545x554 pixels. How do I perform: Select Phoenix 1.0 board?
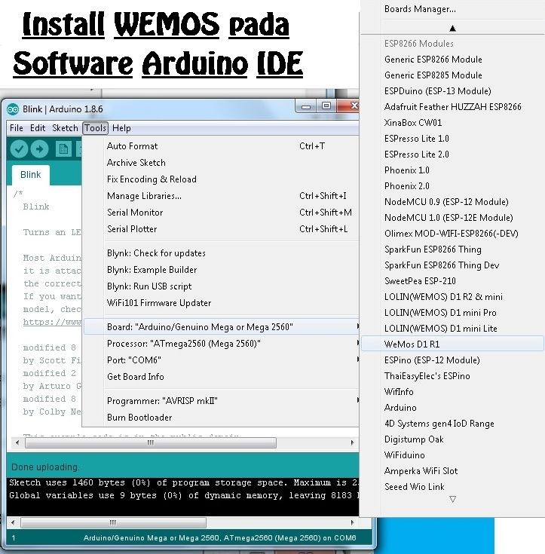[x=452, y=170]
